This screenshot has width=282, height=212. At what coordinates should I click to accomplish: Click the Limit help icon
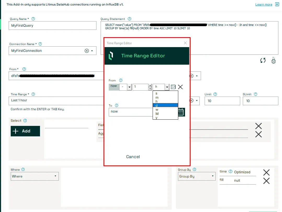point(215,94)
